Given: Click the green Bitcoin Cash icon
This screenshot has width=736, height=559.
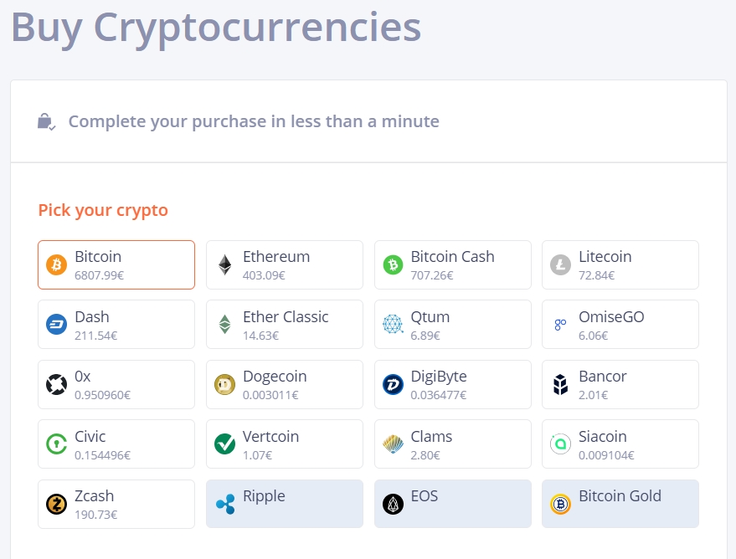Looking at the screenshot, I should (x=393, y=265).
